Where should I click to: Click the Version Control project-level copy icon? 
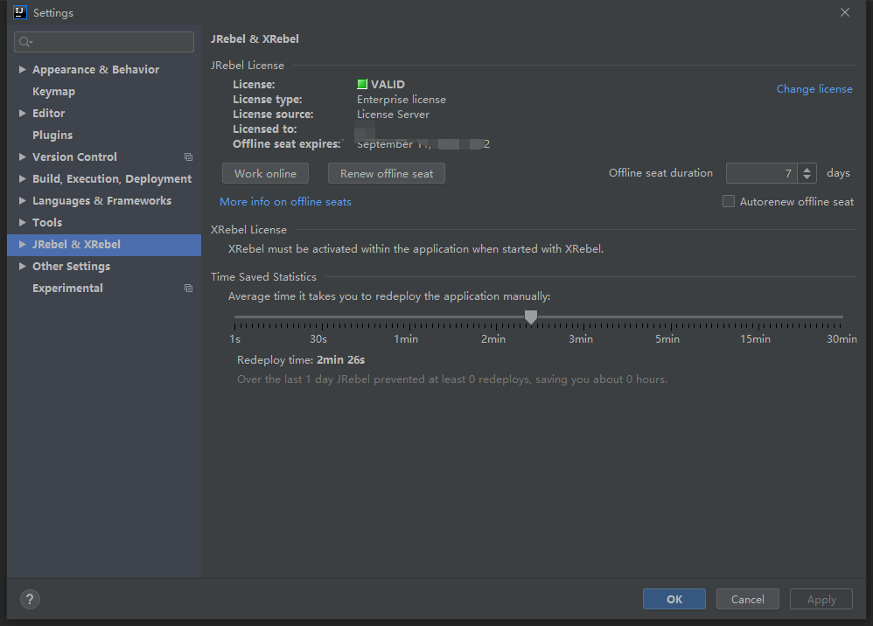(x=188, y=157)
